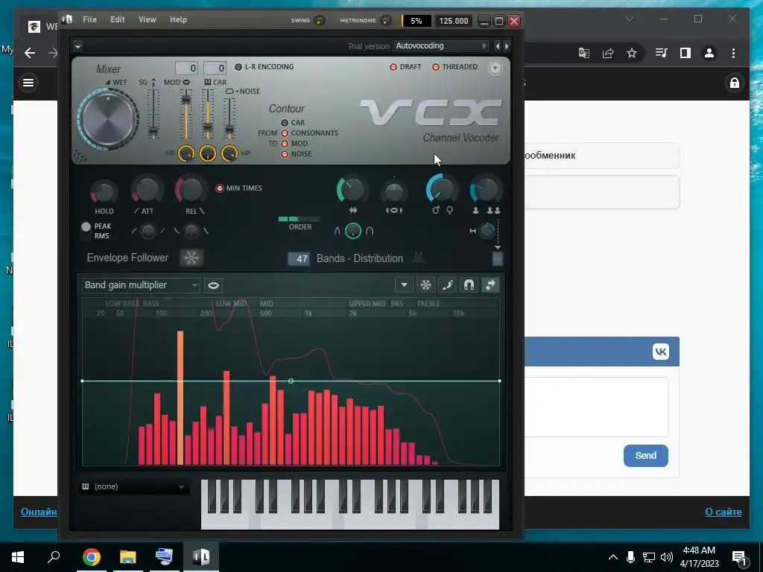Open the File menu
The image size is (763, 572).
pos(89,19)
